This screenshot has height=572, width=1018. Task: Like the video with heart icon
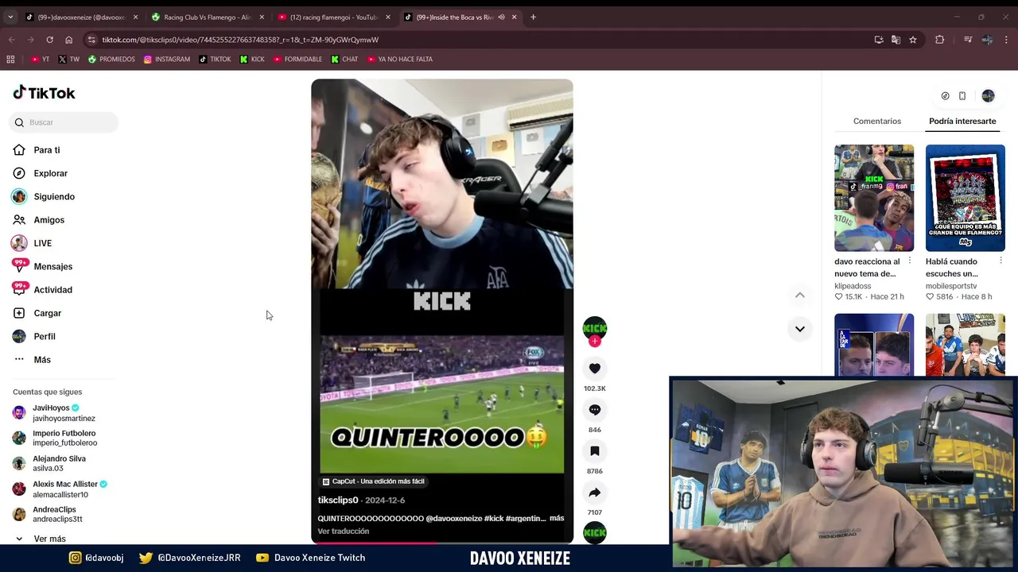click(595, 369)
